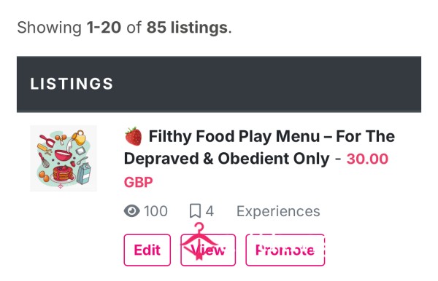
Task: Click the eye views icon
Action: point(131,211)
